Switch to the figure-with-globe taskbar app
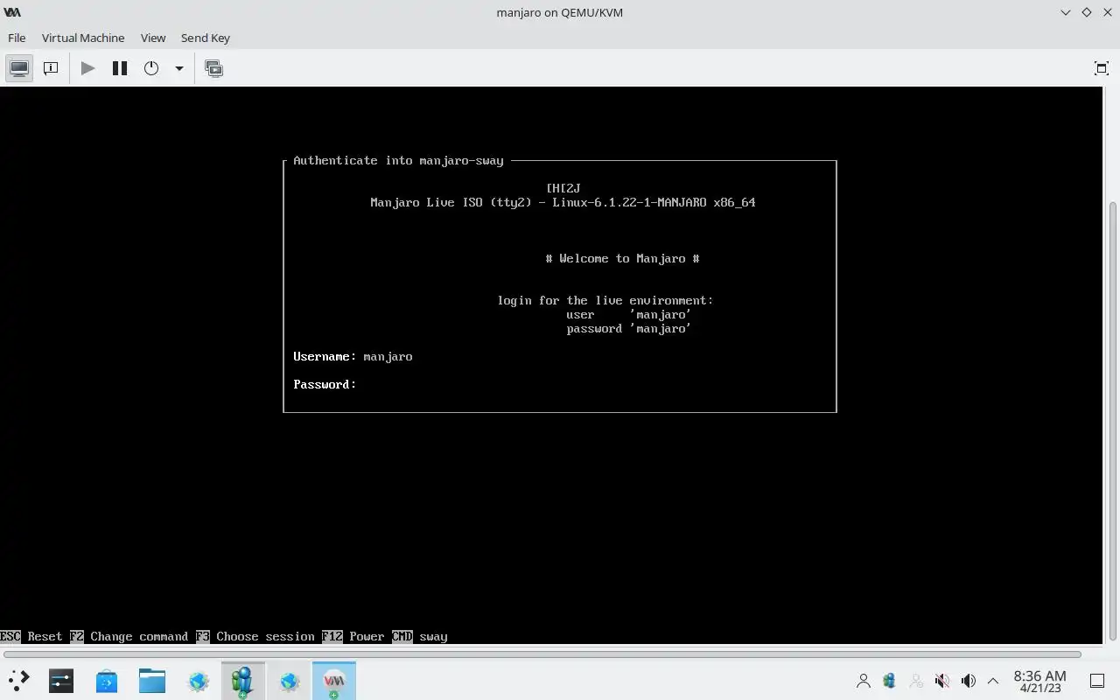The image size is (1120, 700). coord(243,681)
